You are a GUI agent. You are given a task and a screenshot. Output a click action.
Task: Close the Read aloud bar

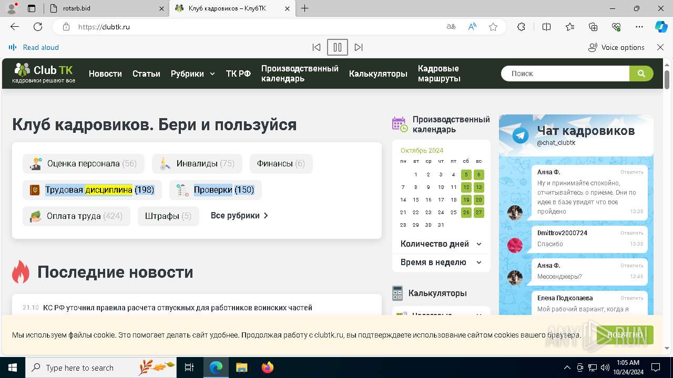[660, 47]
